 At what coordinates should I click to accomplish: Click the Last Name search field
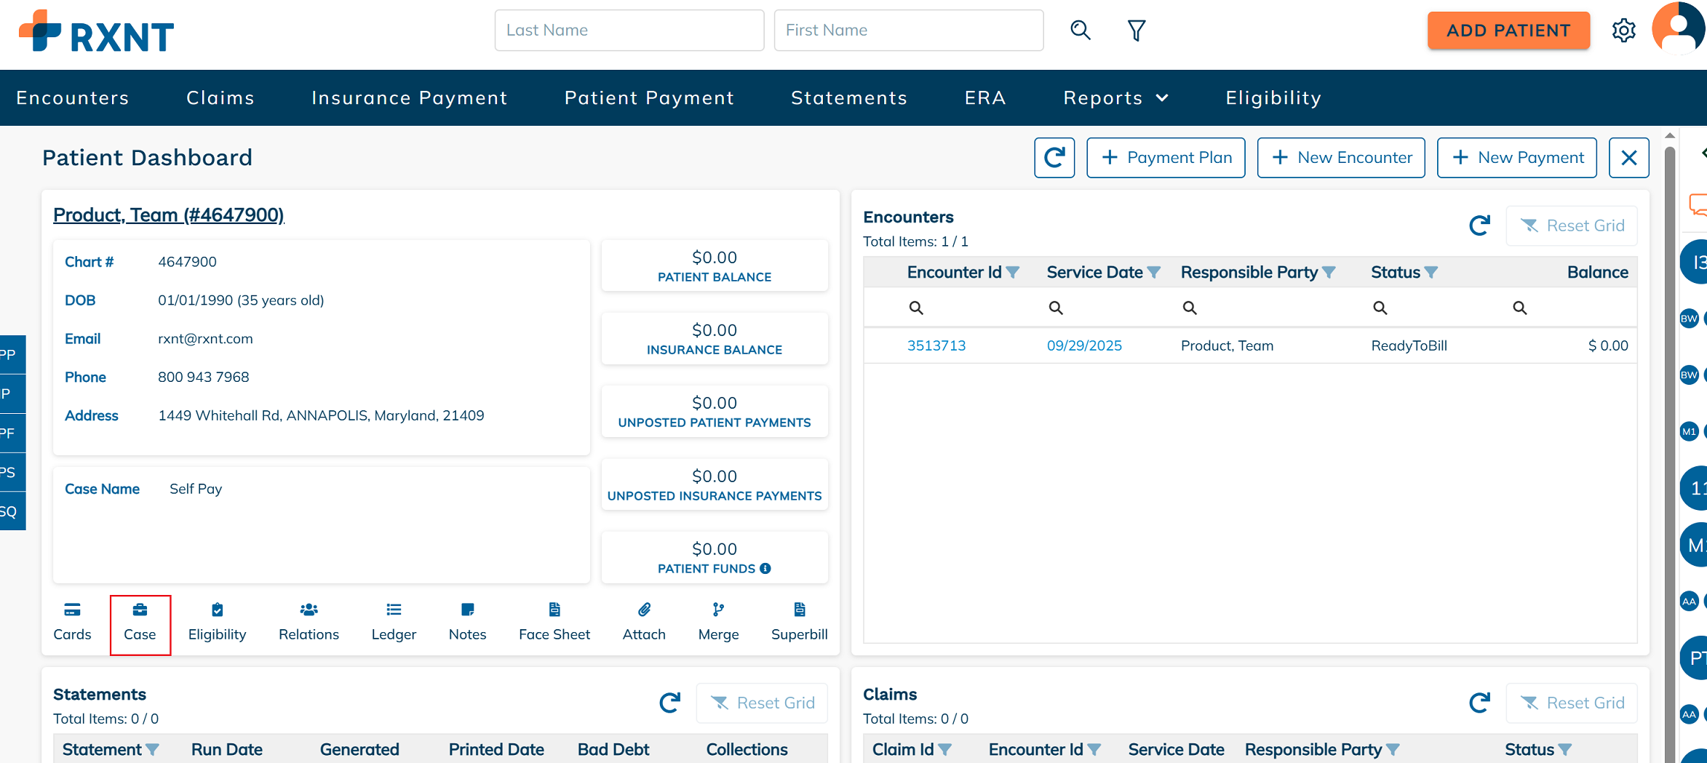[x=629, y=31]
